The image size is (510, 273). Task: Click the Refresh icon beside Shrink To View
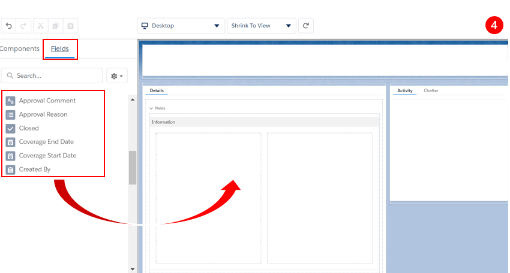coord(306,26)
